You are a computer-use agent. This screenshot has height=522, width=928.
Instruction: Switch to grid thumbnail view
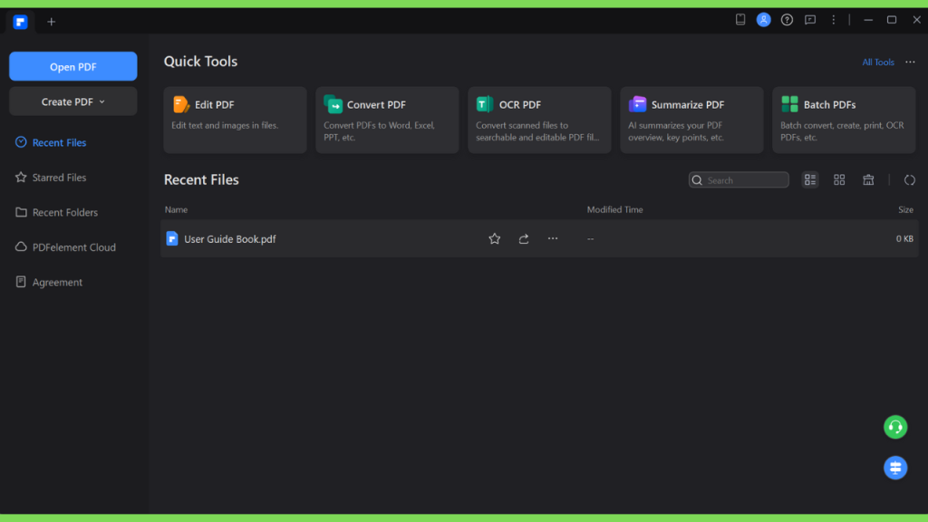(839, 180)
